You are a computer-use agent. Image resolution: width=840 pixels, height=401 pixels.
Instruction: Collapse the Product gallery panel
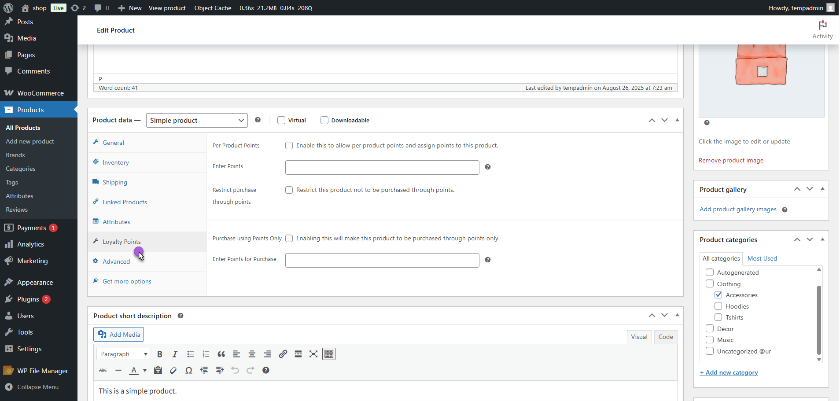[x=822, y=189]
